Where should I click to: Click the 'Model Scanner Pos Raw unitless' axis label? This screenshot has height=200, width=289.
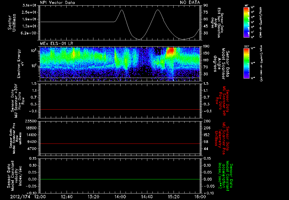coord(15,138)
